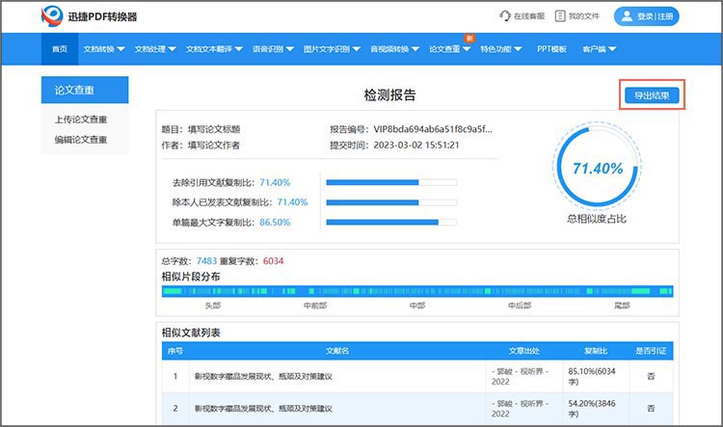Open 编辑论文查重 in sidebar
The height and width of the screenshot is (427, 723).
point(81,140)
